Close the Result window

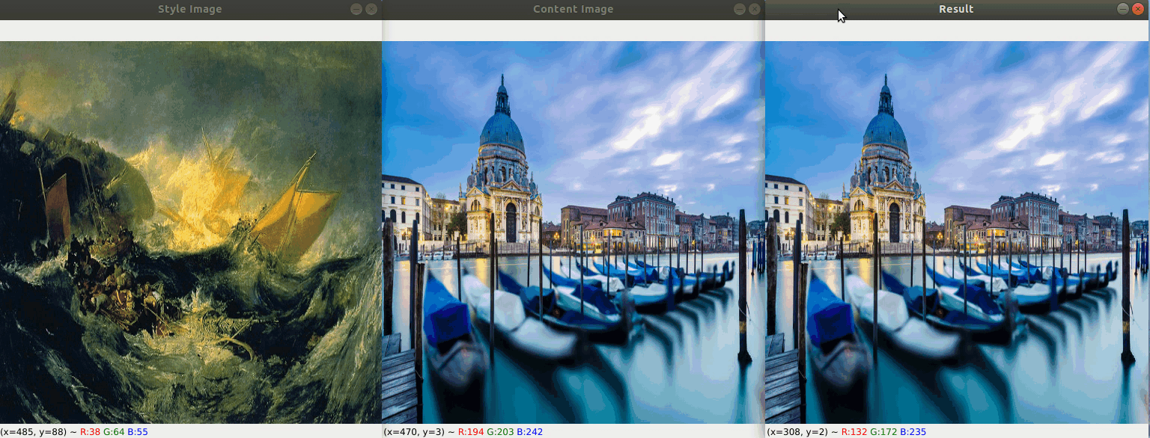pyautogui.click(x=1138, y=9)
